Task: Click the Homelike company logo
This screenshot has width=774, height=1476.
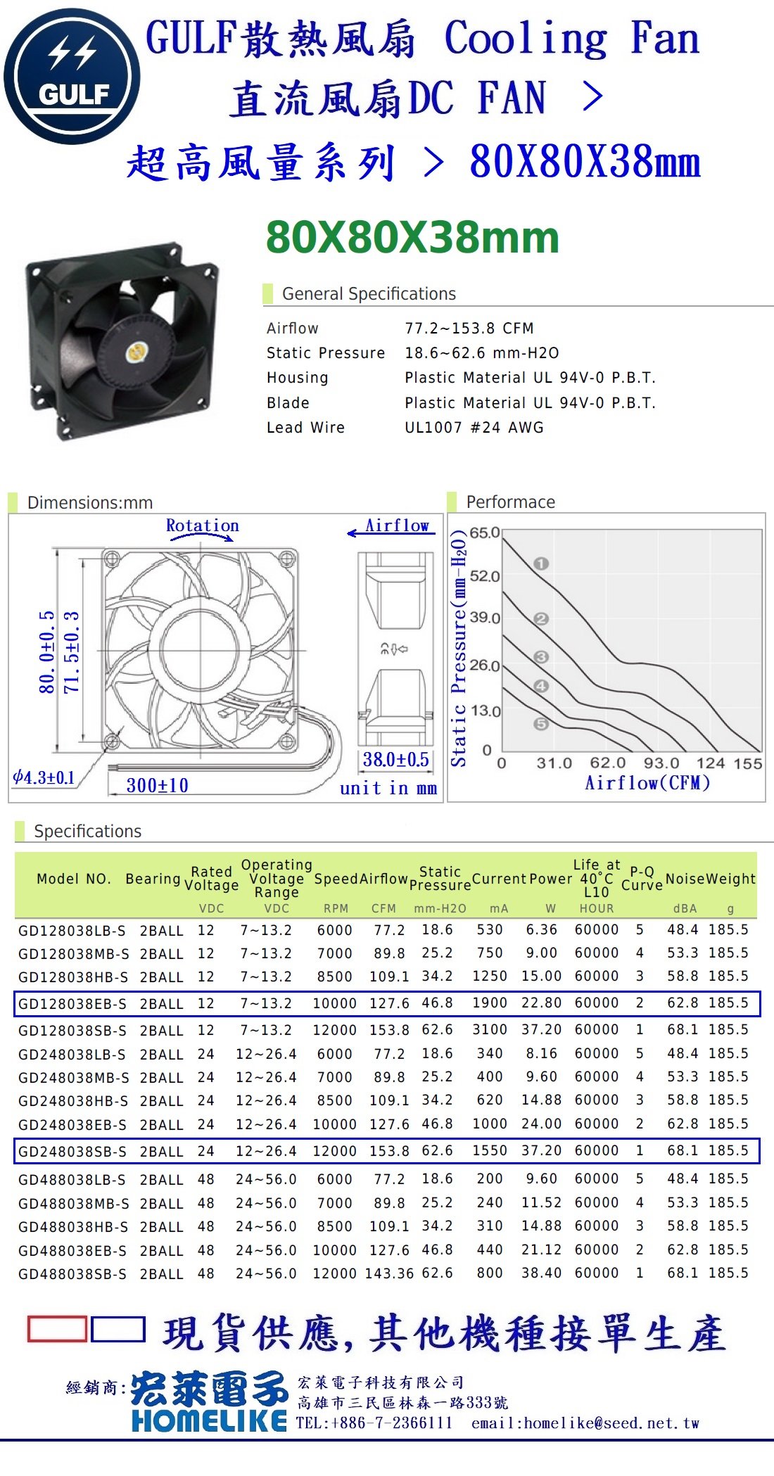Action: [x=209, y=1401]
